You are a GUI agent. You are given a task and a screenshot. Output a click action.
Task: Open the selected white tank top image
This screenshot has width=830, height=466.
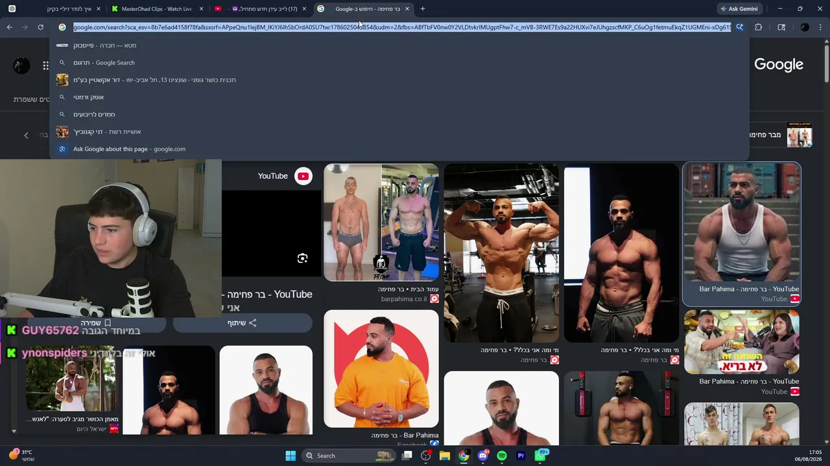coord(742,222)
